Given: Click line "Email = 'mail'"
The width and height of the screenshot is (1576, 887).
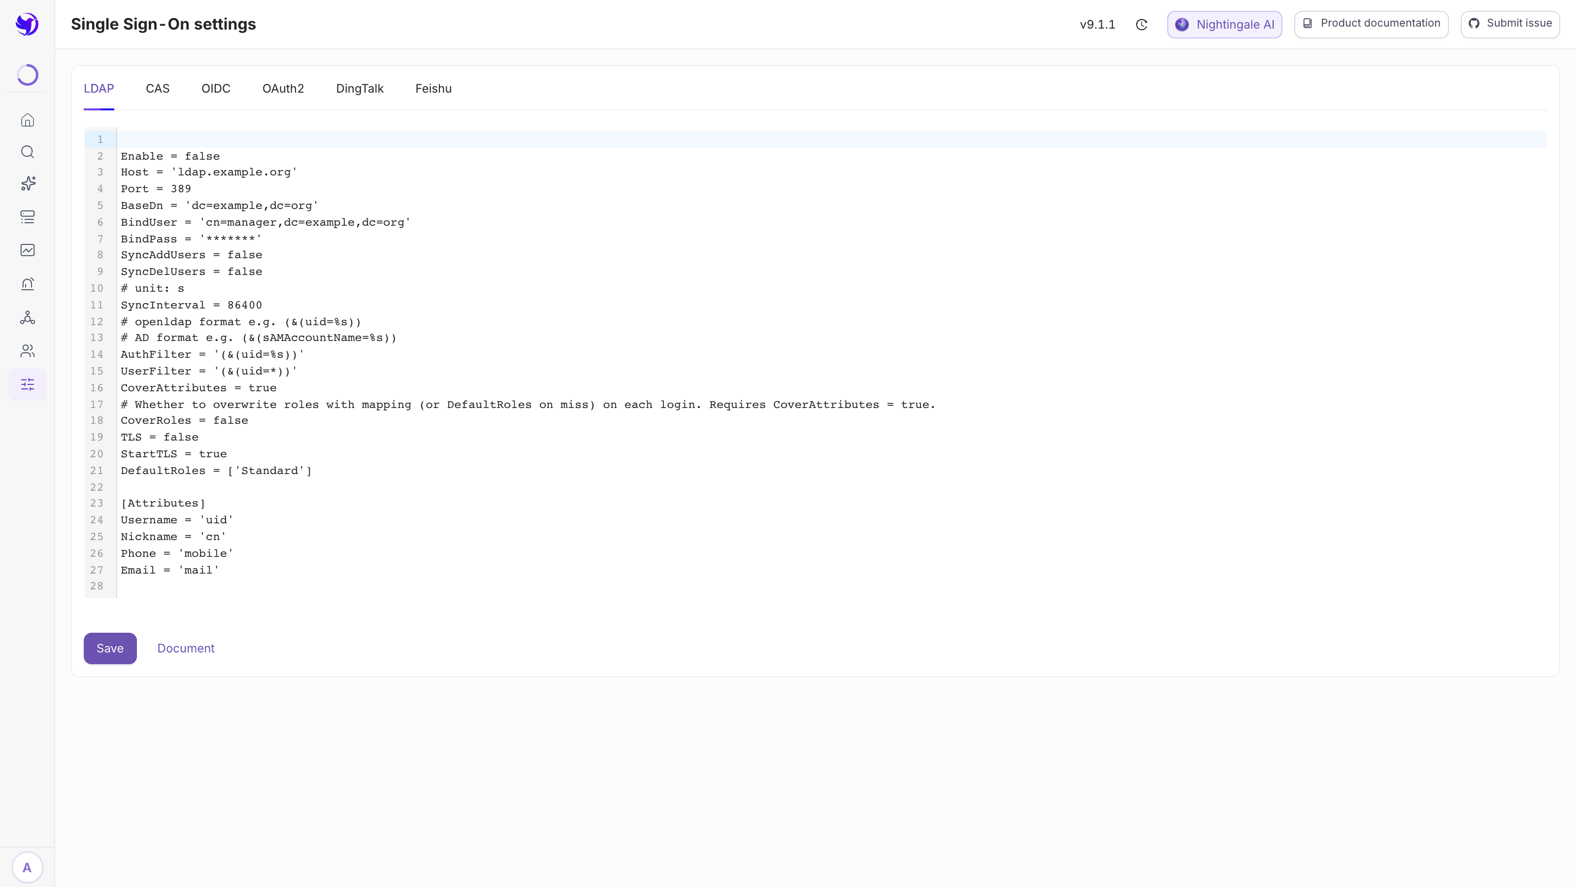Looking at the screenshot, I should (170, 570).
